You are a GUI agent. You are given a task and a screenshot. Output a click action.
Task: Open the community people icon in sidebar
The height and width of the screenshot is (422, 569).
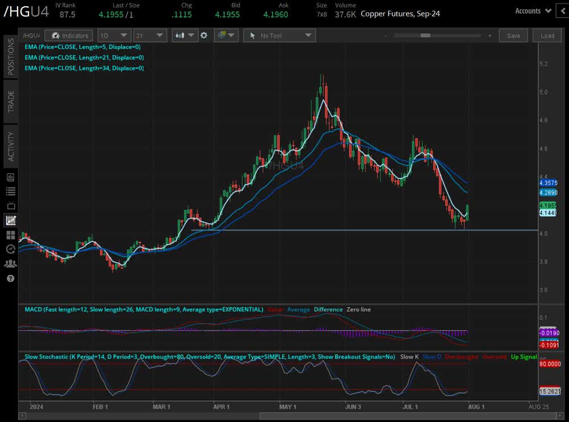click(x=10, y=264)
